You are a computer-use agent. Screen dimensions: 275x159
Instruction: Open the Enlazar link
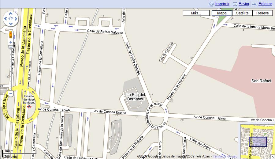tap(265, 4)
